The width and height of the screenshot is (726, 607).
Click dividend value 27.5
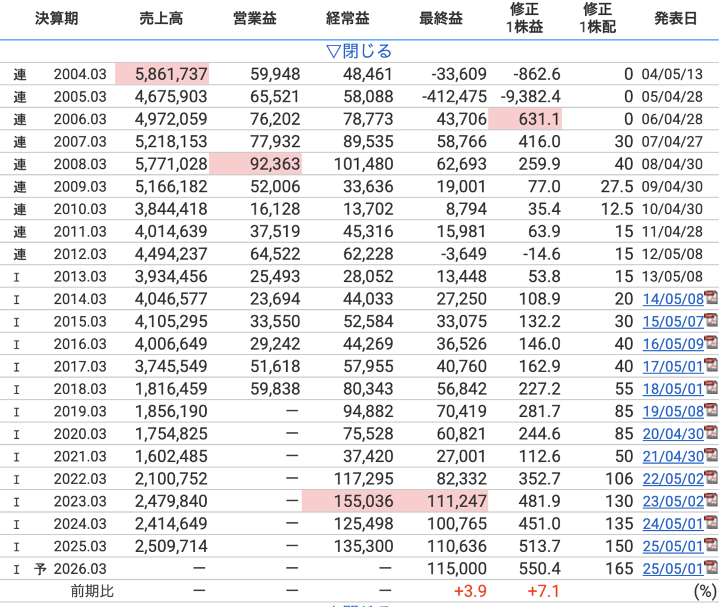point(617,186)
